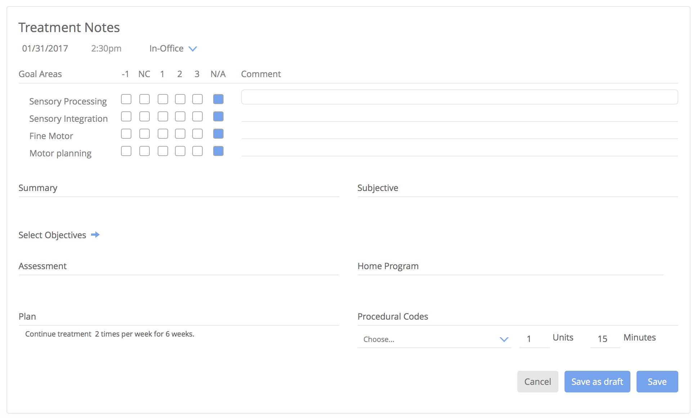The width and height of the screenshot is (697, 418).
Task: Check score 2 for Fine Motor
Action: (180, 134)
